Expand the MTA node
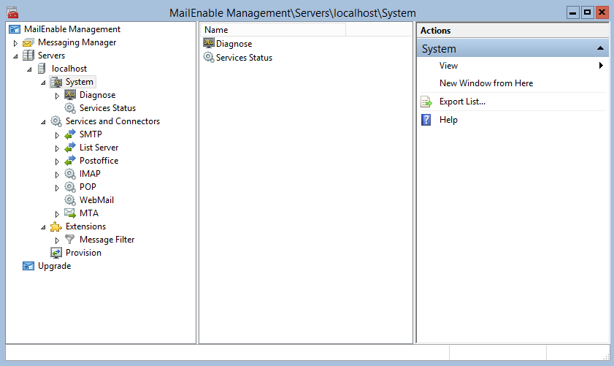This screenshot has height=366, width=614. tap(57, 214)
